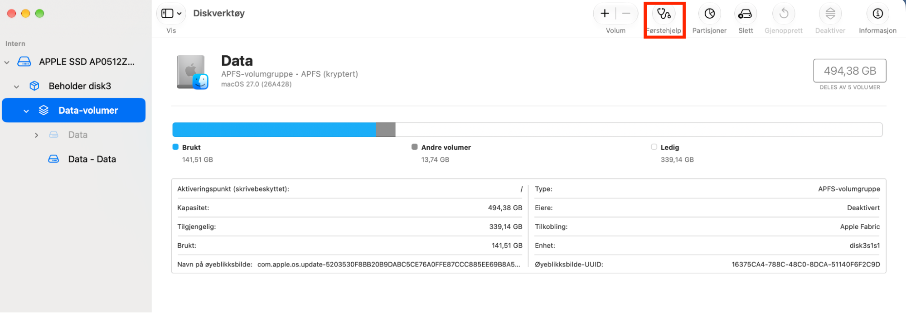Collapse the Data-volumer group chevron
This screenshot has height=313, width=906.
tap(26, 111)
